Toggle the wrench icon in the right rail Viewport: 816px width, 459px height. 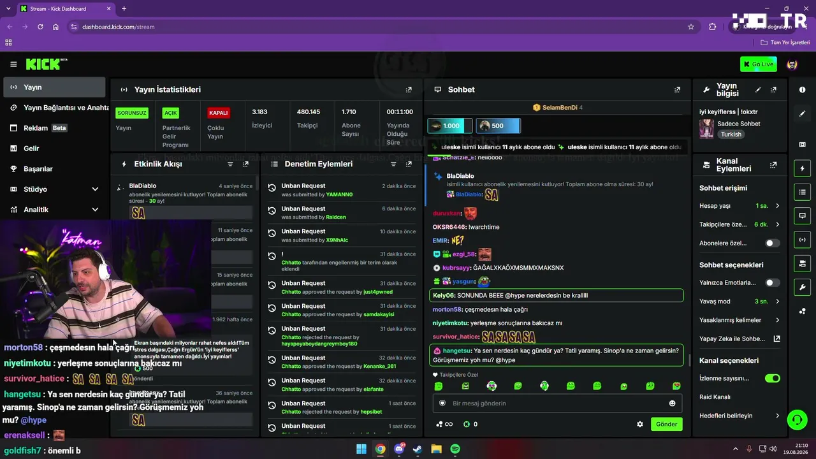(x=802, y=287)
